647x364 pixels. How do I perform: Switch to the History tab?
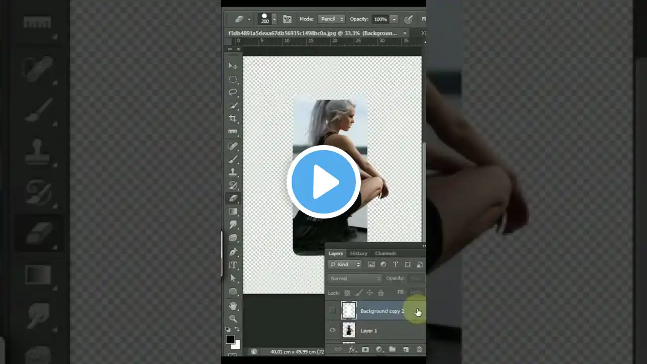(x=358, y=253)
